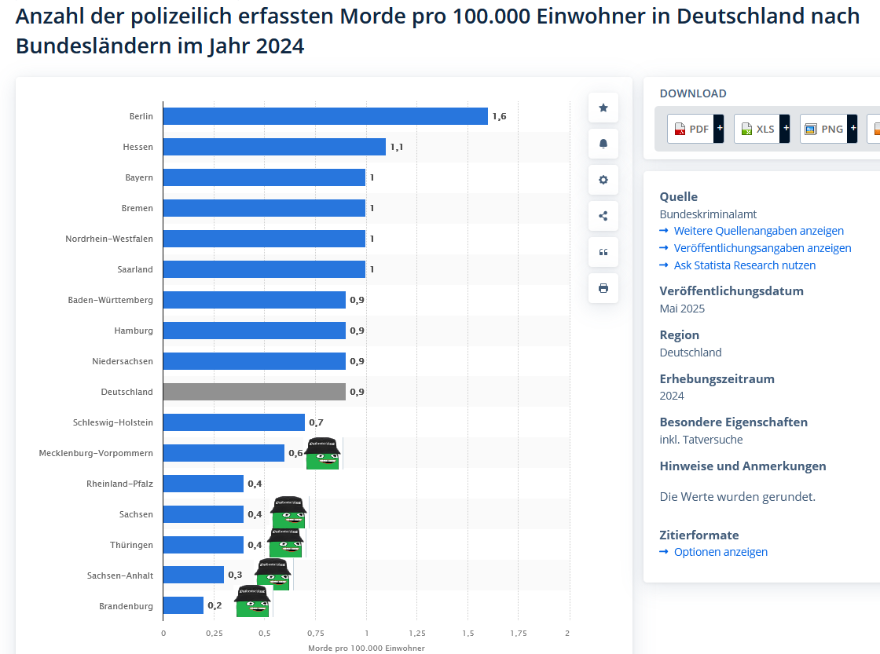This screenshot has width=880, height=654.
Task: Click the share icon
Action: pos(603,216)
